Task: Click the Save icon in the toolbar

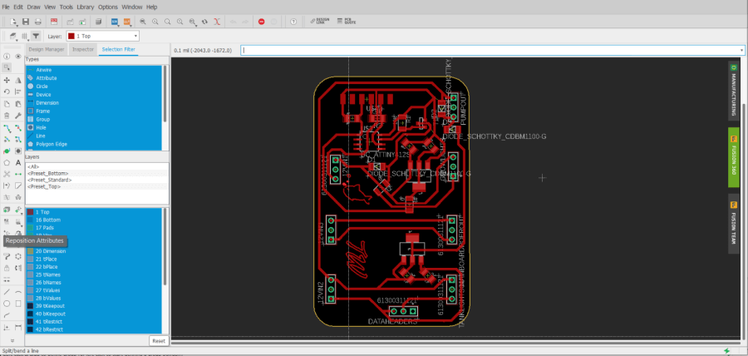Action: 25,22
